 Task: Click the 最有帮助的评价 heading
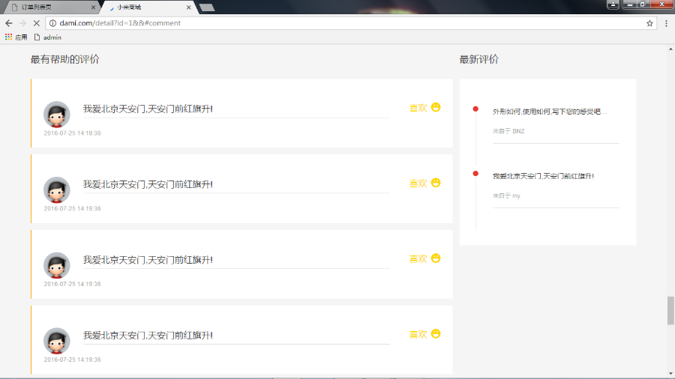pos(64,59)
